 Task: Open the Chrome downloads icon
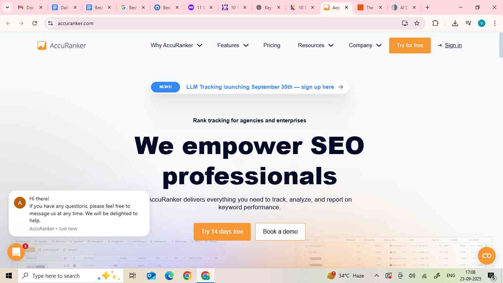(455, 23)
